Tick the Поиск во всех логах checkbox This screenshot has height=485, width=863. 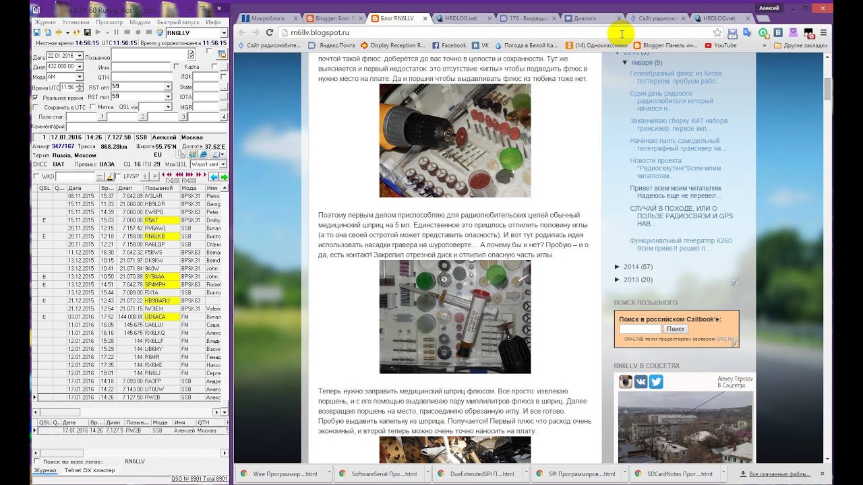point(36,461)
